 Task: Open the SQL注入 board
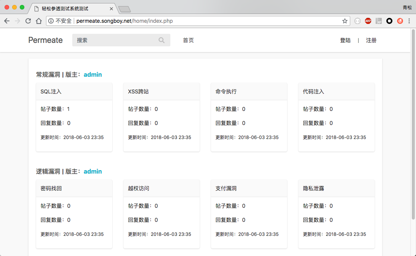[51, 92]
